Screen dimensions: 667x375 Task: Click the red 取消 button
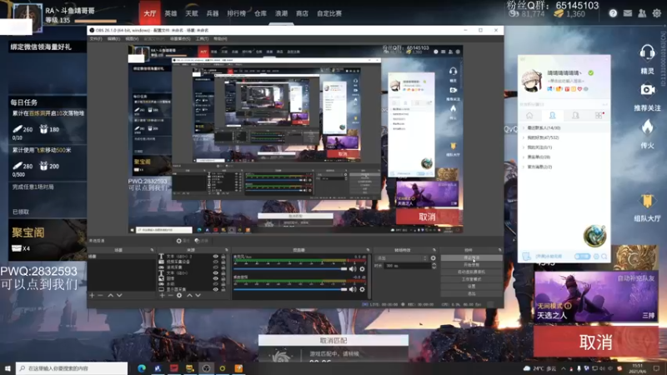(x=596, y=342)
